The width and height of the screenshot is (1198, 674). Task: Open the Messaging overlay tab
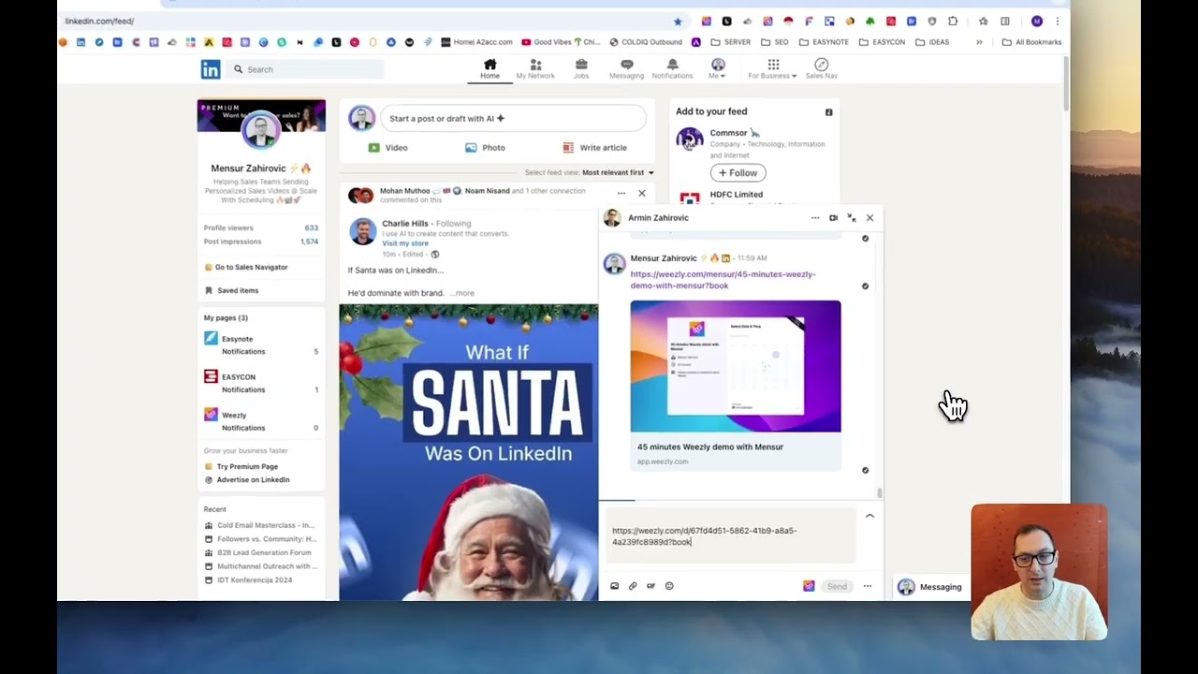[x=930, y=587]
